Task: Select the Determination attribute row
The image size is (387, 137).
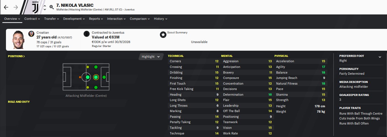Action: [247, 95]
